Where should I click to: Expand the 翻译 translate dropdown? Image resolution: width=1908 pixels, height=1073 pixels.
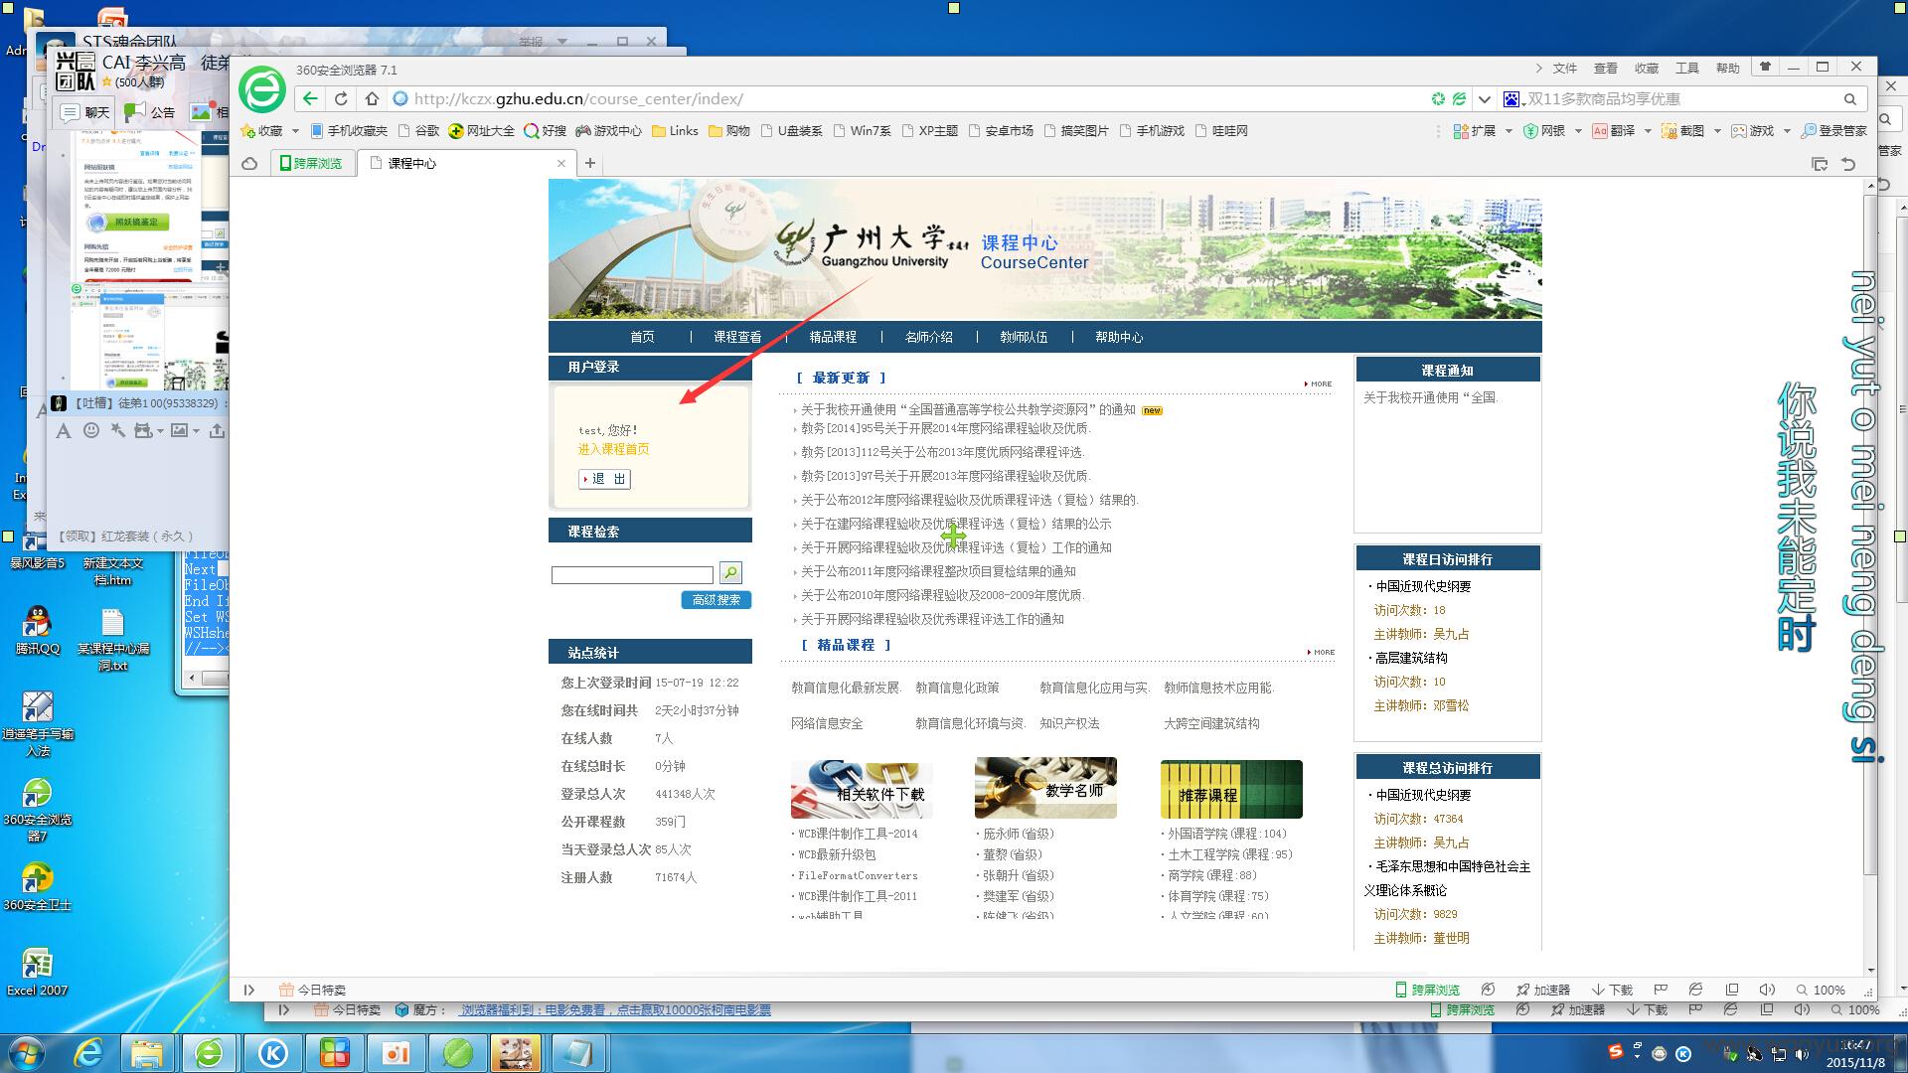(x=1648, y=131)
